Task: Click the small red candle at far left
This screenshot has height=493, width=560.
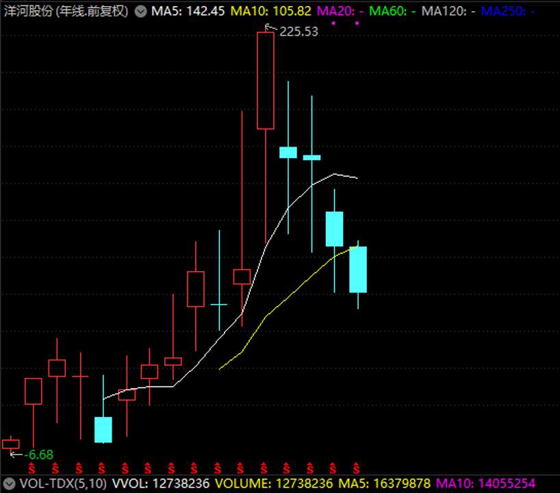Action: [x=11, y=444]
